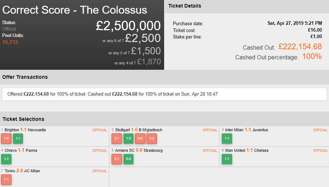Click the OFFICIAL label for Torino match

100,171
